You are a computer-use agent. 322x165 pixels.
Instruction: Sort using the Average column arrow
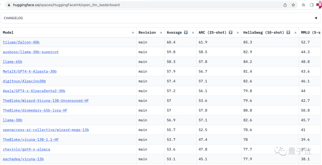(x=193, y=32)
